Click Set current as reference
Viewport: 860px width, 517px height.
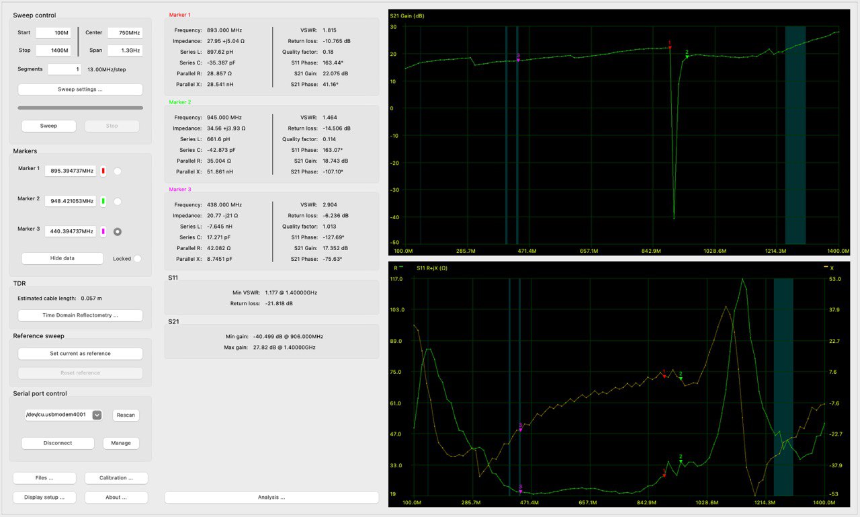coord(80,354)
